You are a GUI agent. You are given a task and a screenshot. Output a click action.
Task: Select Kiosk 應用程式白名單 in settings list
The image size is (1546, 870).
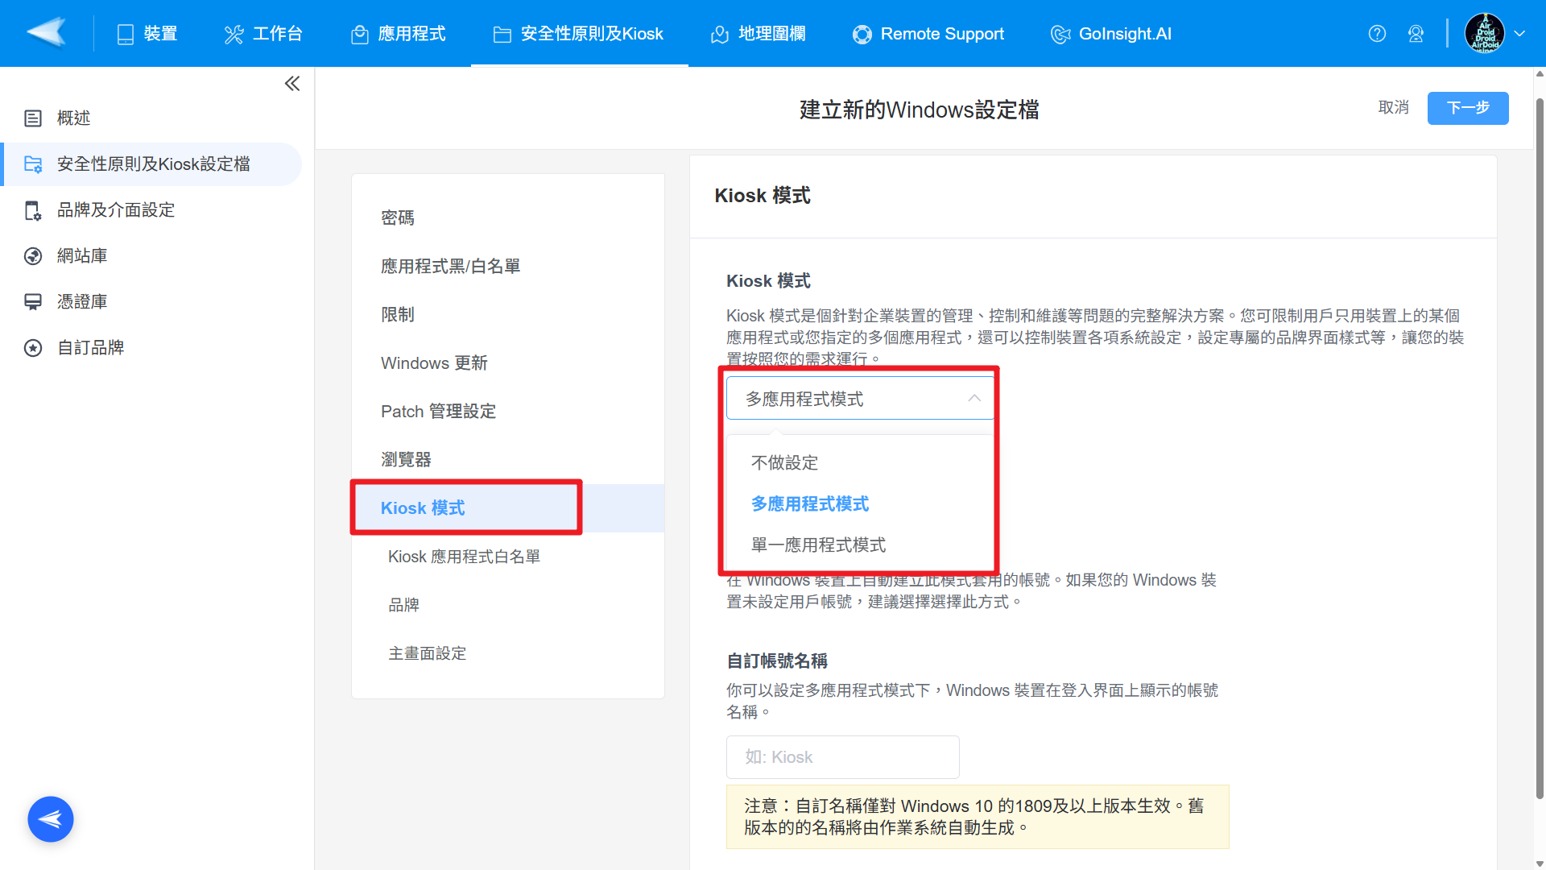click(x=464, y=557)
